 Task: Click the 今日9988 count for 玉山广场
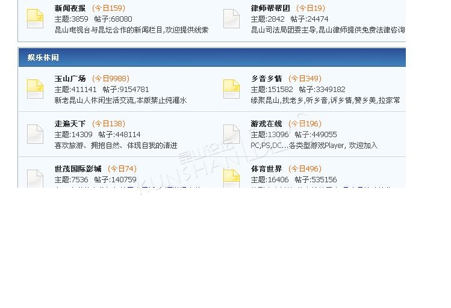tap(111, 79)
